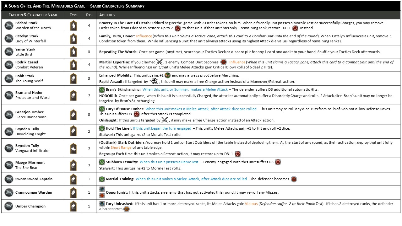402x226 pixels.
Task: Click the 'HODOR!!!' ability name
Action: [x=108, y=96]
